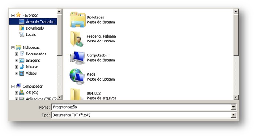Select Locais in the navigation tree
The image size is (255, 137).
click(31, 35)
